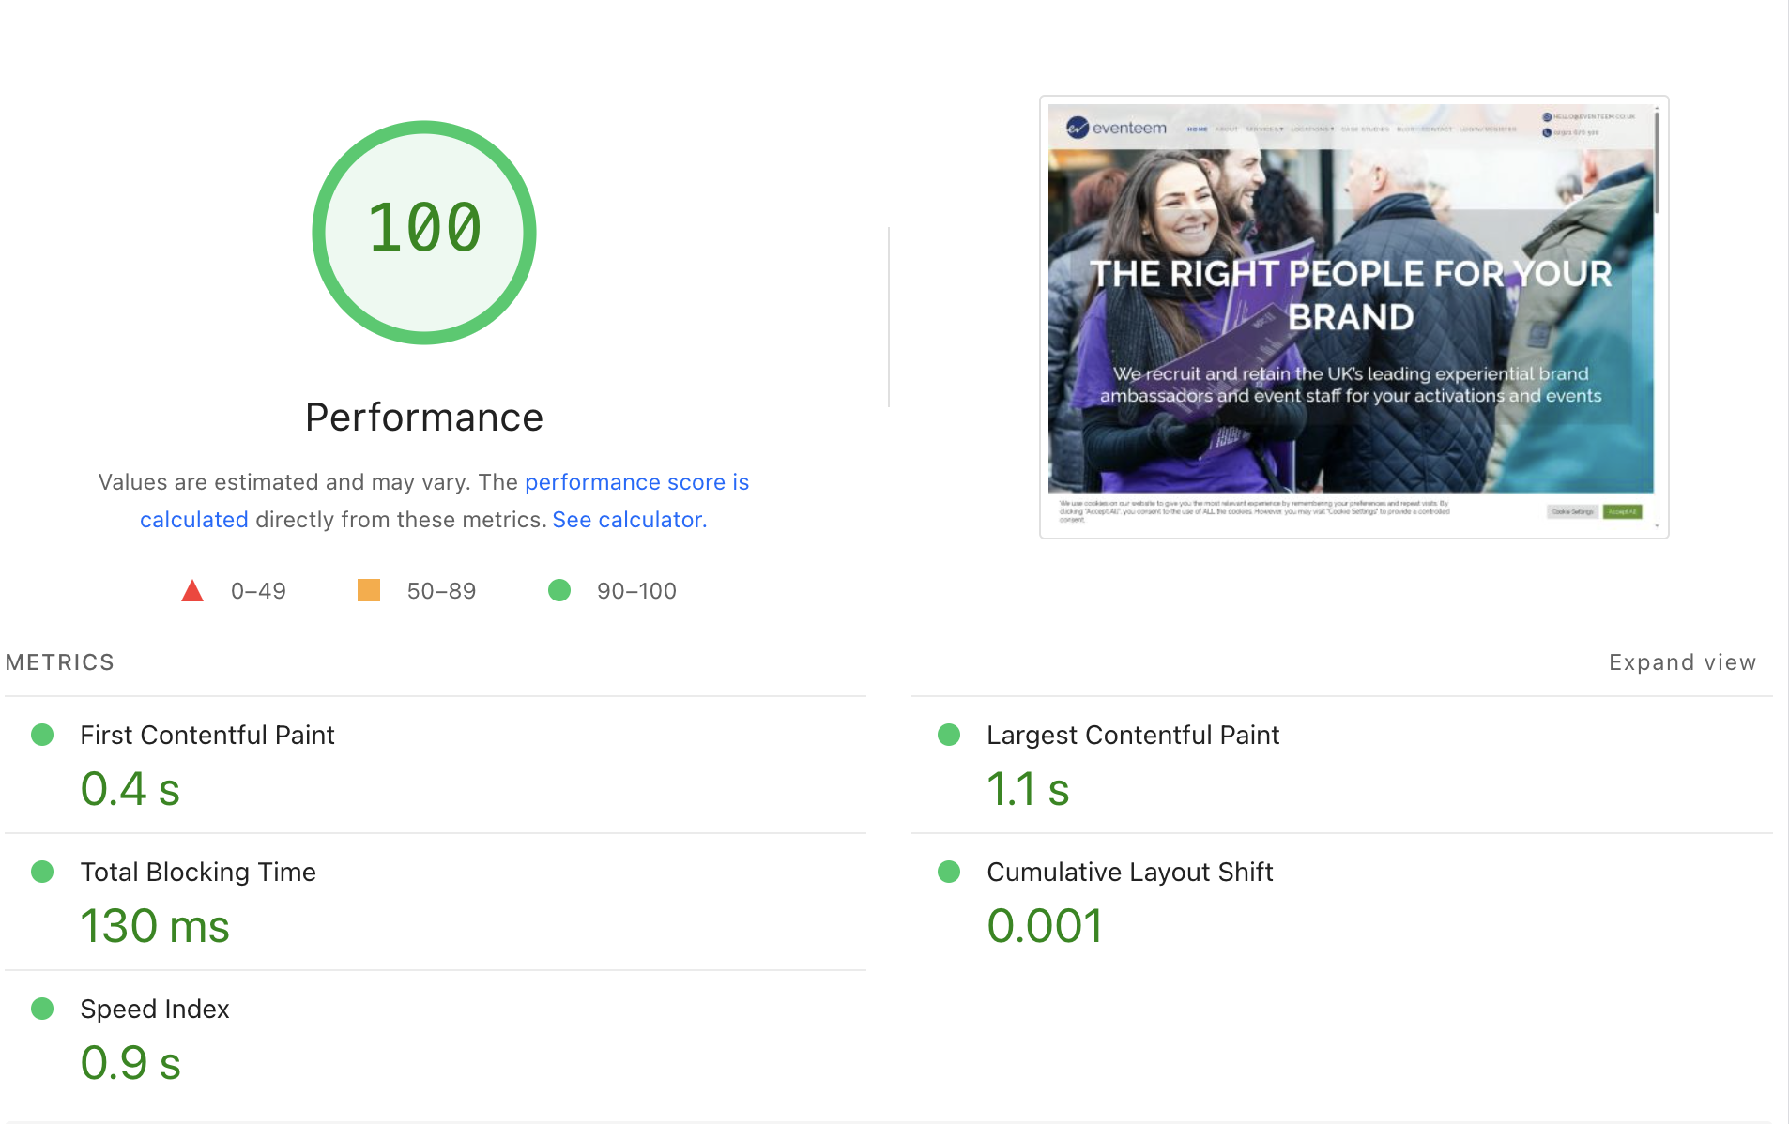Viewport: 1789px width, 1124px height.
Task: Click green status dot beside Largest Contentful Paint
Action: tap(949, 735)
